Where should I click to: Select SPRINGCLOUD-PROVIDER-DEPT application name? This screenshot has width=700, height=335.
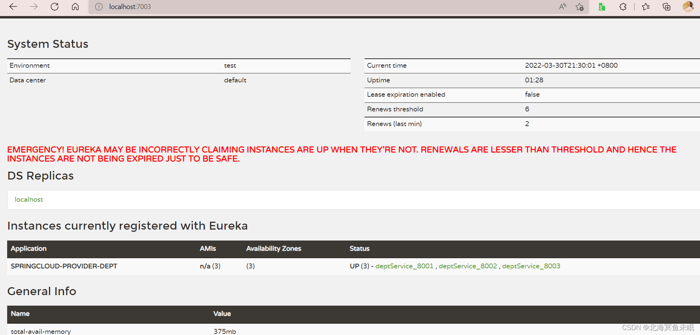64,266
